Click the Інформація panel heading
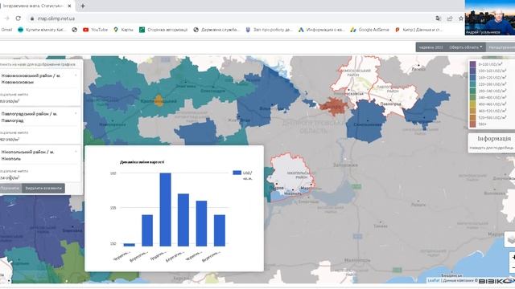 [494, 139]
